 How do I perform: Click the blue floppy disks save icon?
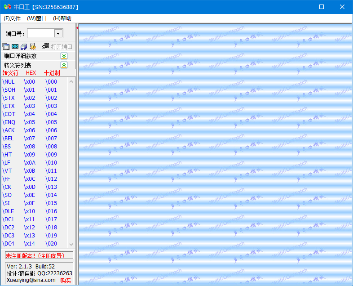[24, 46]
